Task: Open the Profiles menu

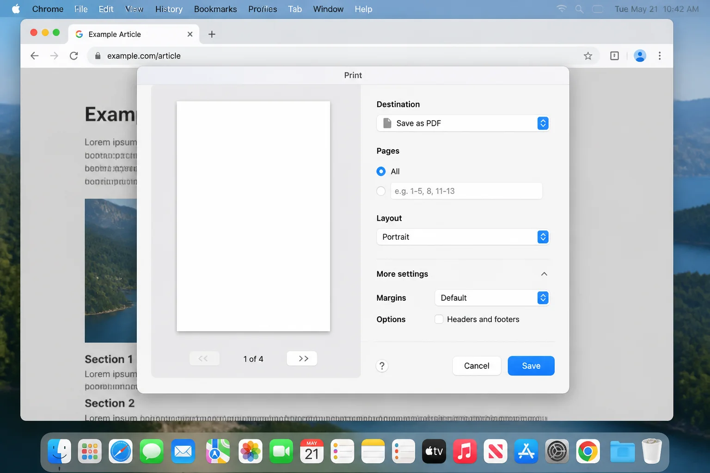Action: [263, 9]
